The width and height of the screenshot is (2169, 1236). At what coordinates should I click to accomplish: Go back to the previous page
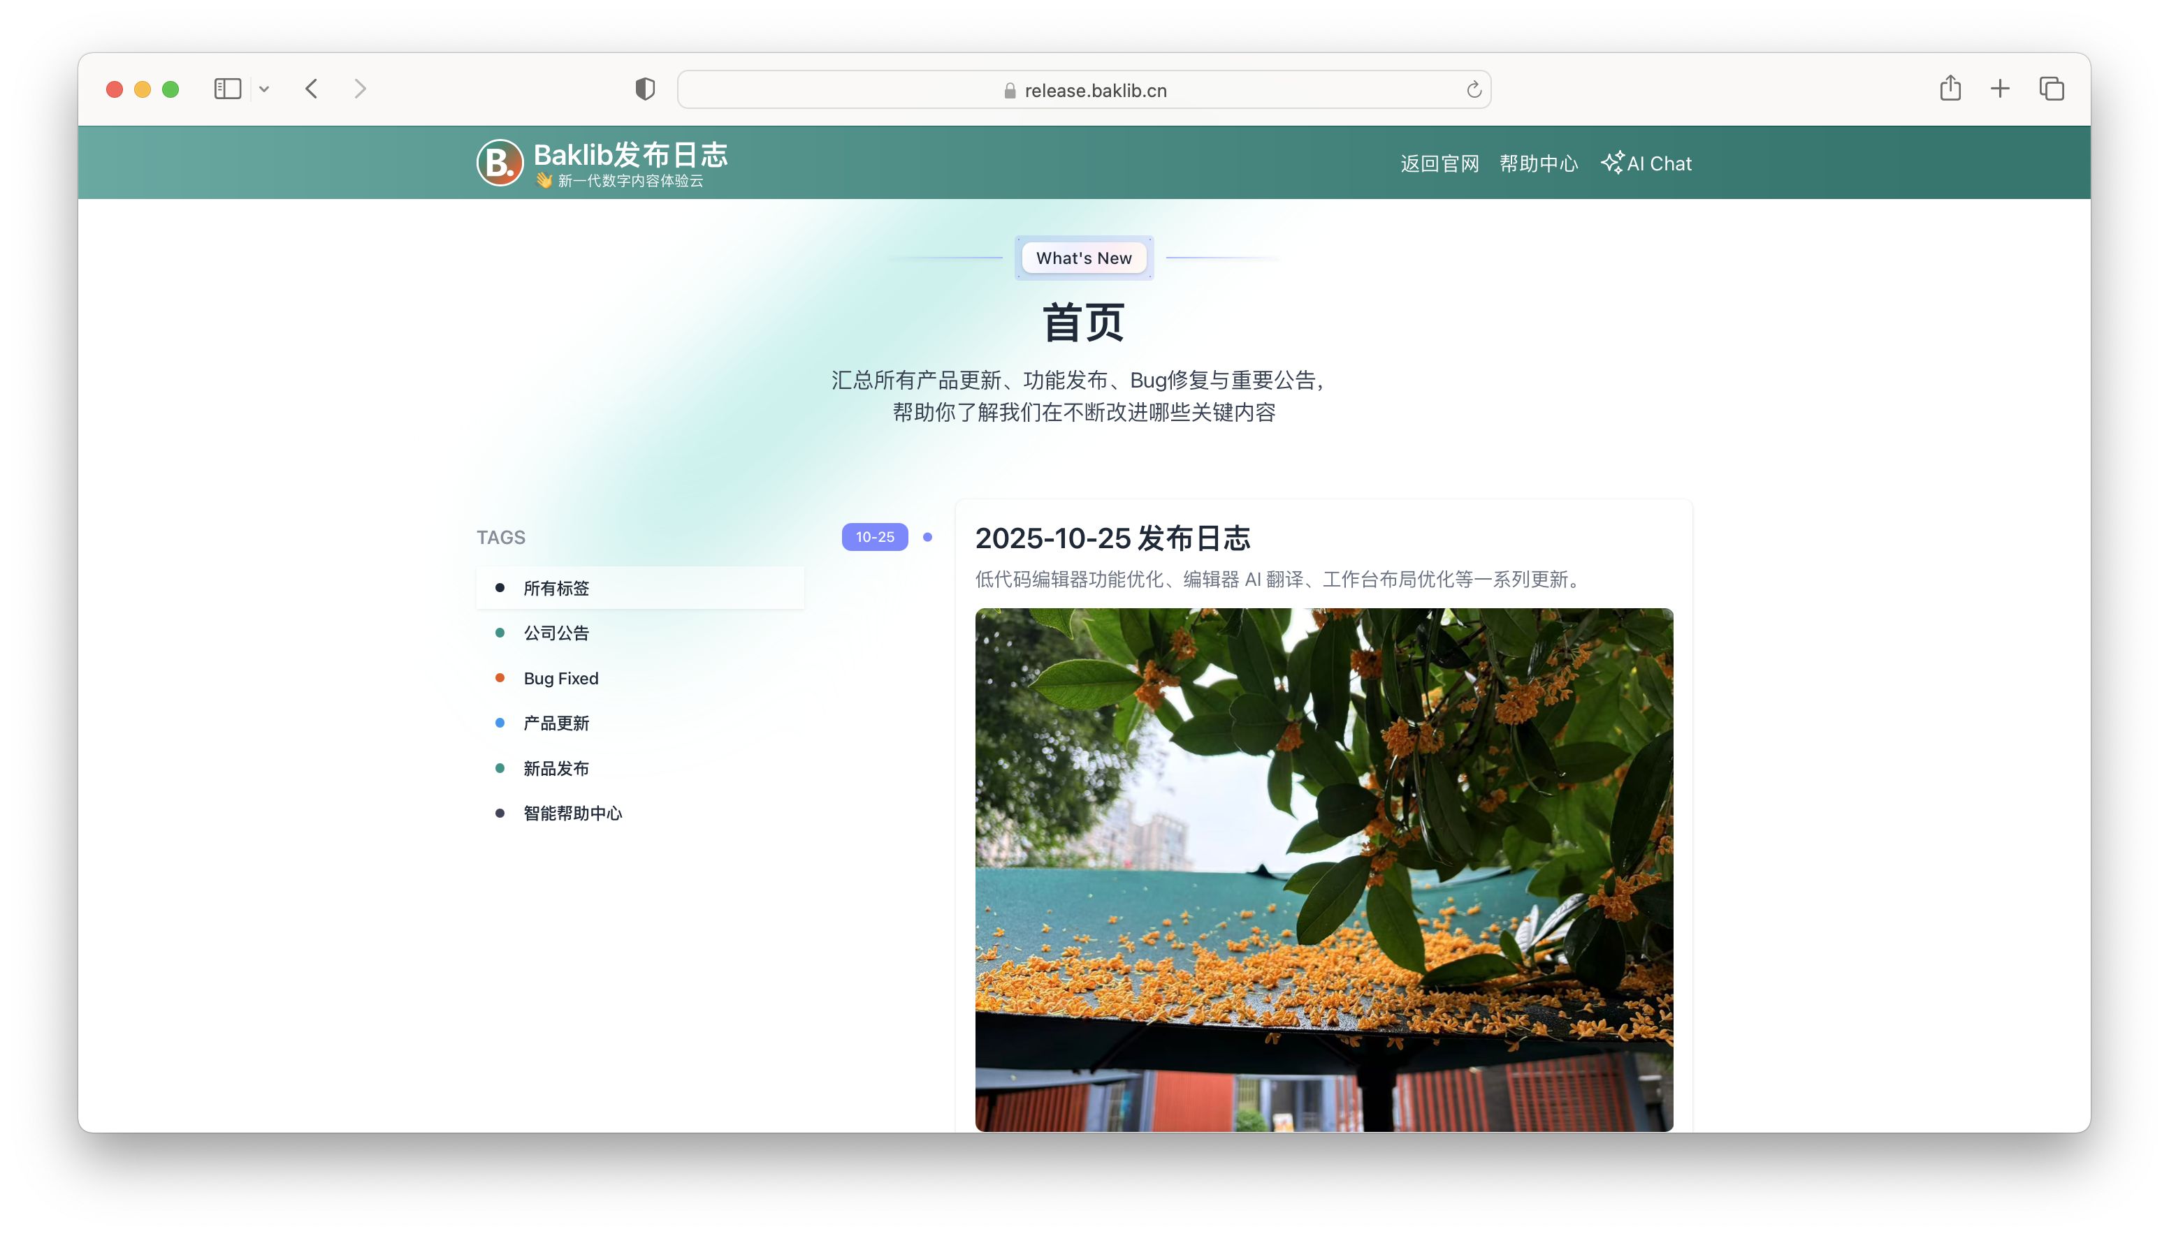tap(312, 89)
